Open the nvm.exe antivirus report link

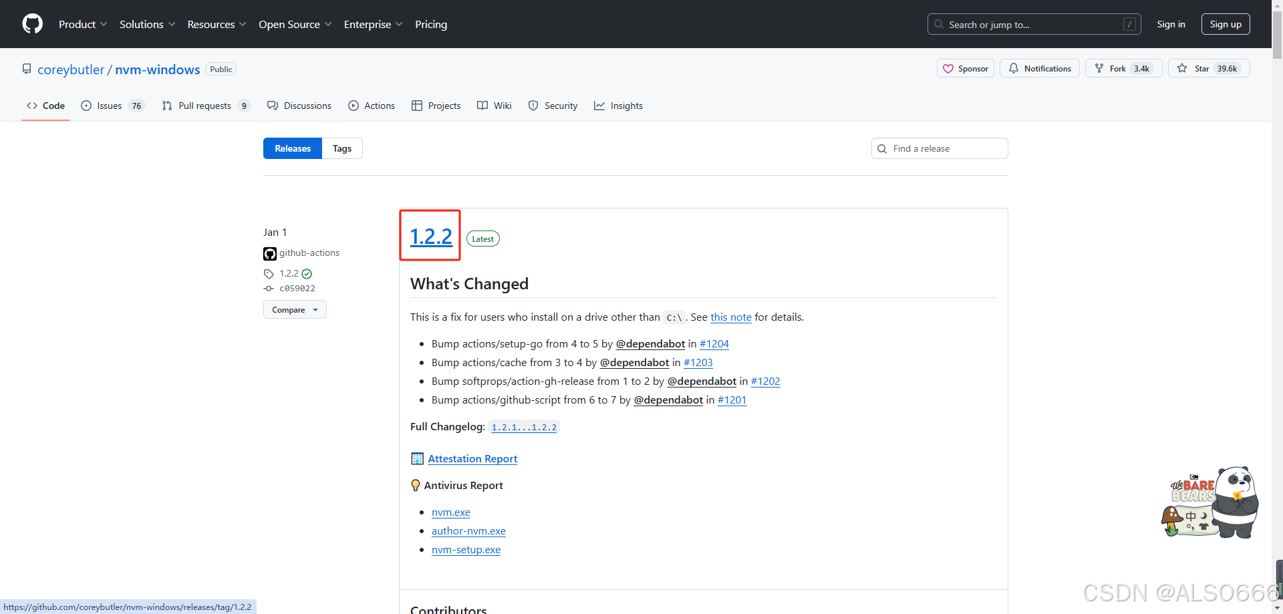[x=451, y=512]
